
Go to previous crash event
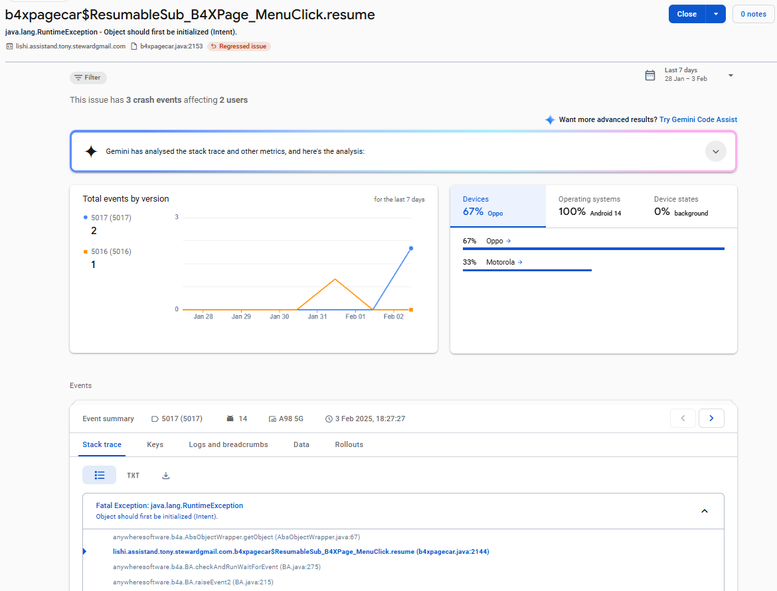683,418
